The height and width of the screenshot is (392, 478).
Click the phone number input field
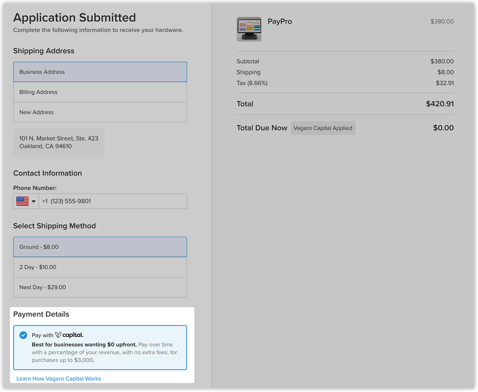(x=113, y=201)
